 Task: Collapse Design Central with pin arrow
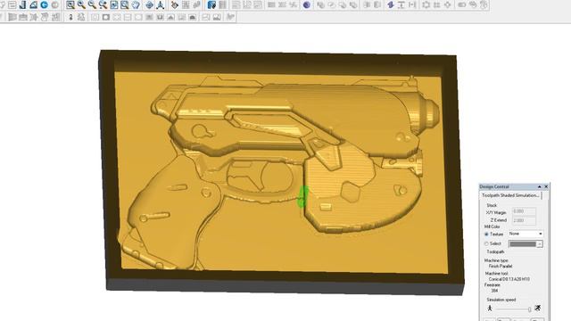(x=539, y=186)
